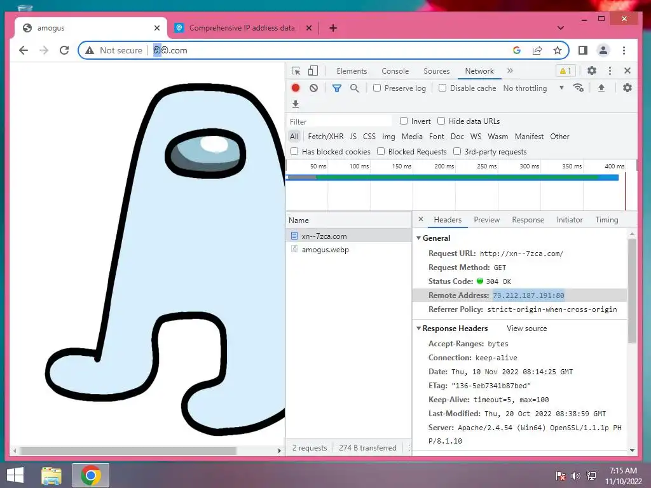Open the Initiator tab of request
This screenshot has height=488, width=651.
pyautogui.click(x=569, y=219)
